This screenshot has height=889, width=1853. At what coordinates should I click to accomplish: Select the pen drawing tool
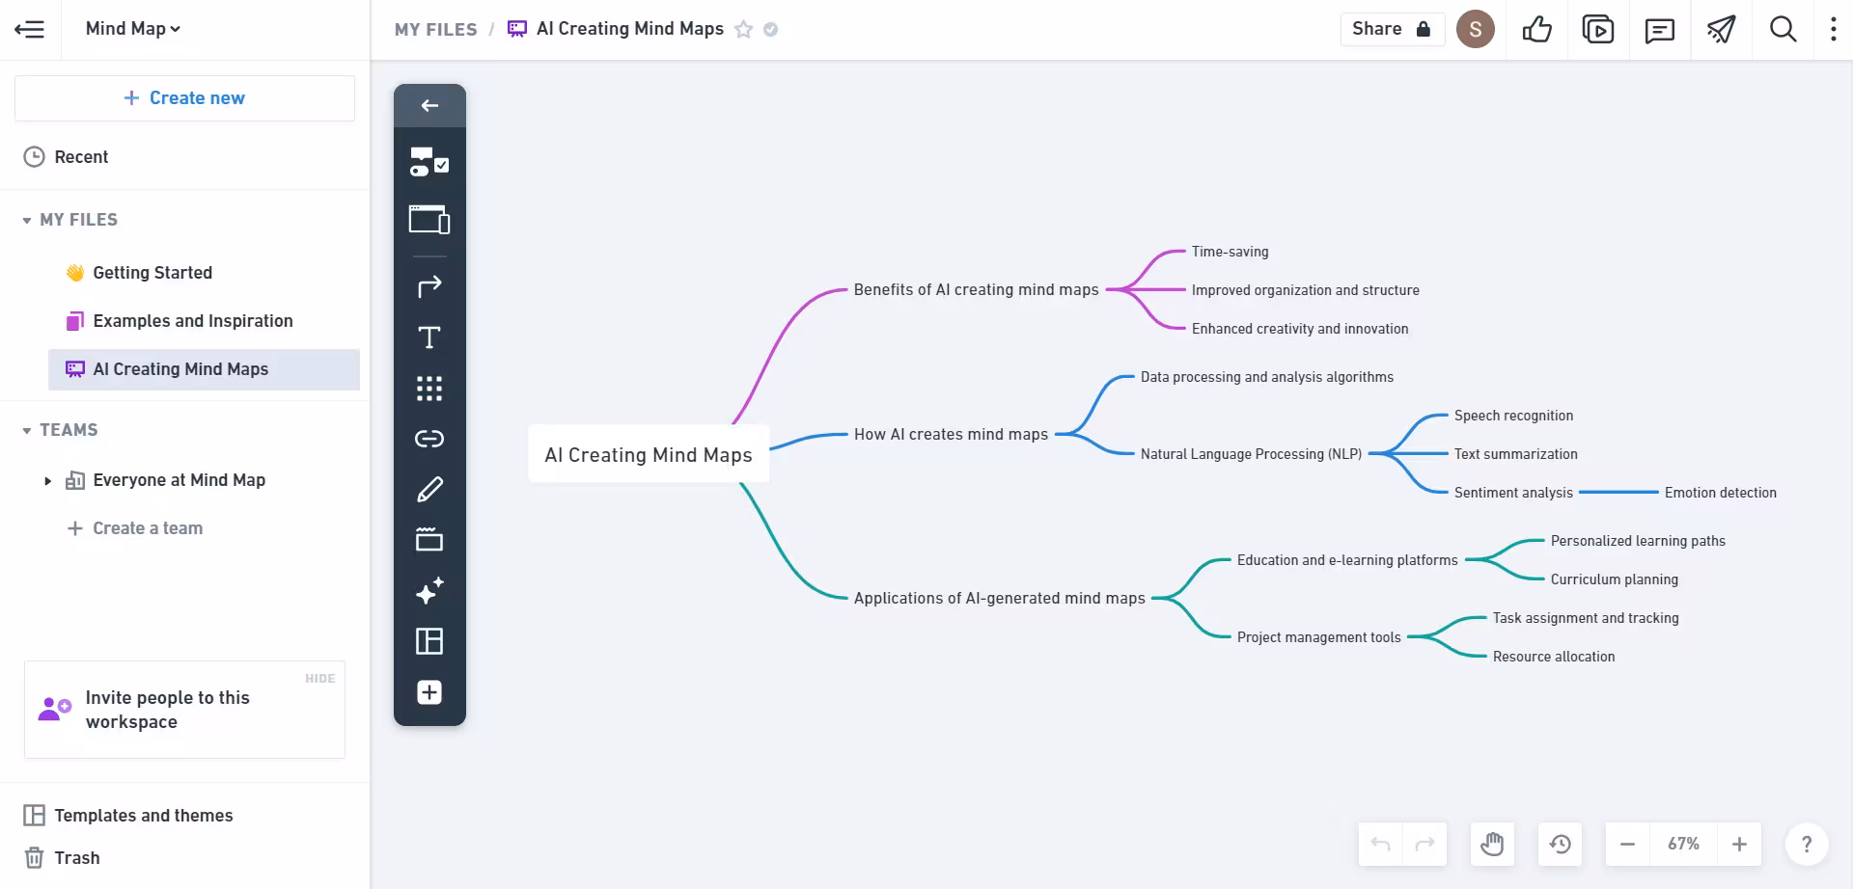[x=429, y=490]
